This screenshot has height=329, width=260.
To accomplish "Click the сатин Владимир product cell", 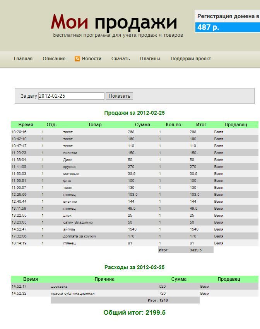I will pos(78,222).
